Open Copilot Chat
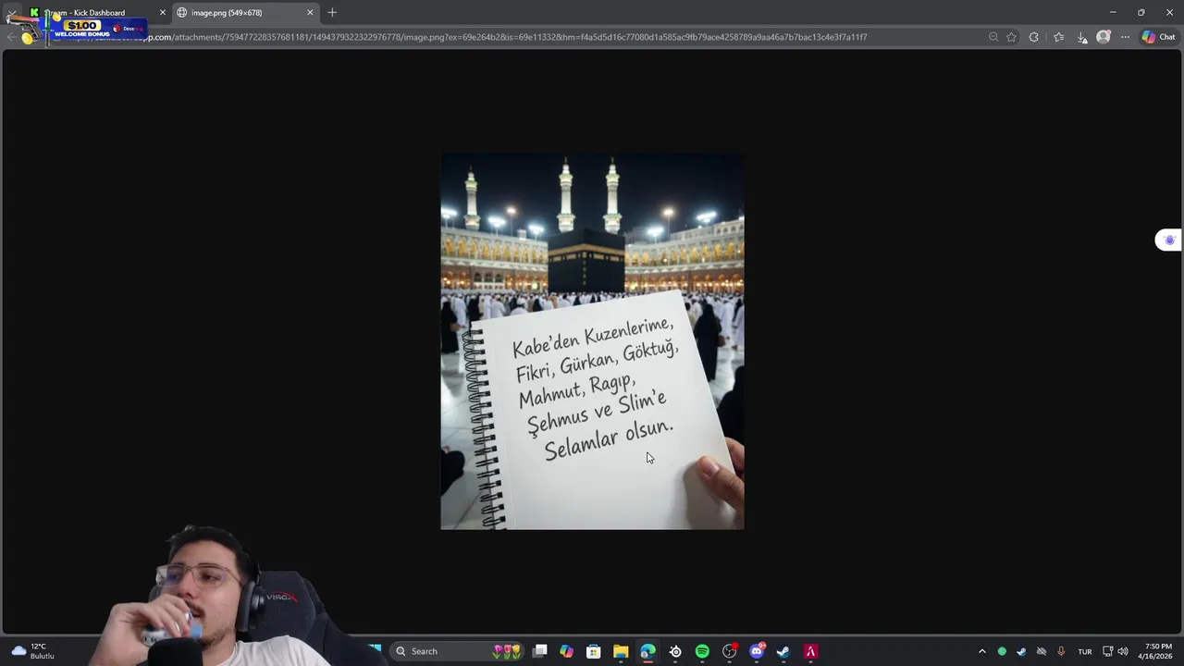 point(1158,37)
